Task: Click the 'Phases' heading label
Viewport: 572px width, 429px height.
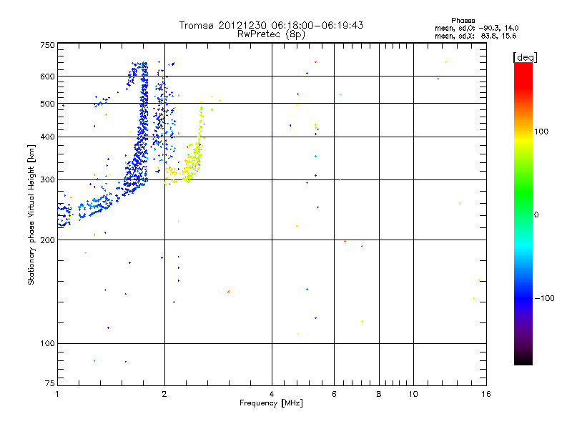Action: click(463, 21)
